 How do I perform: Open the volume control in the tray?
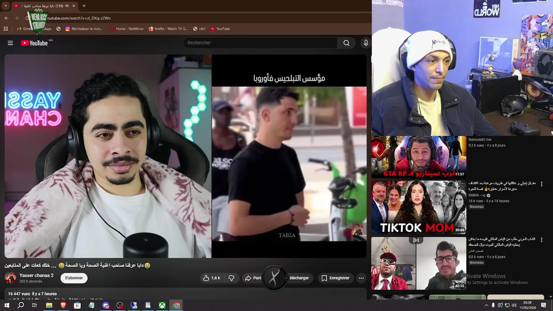pyautogui.click(x=514, y=305)
